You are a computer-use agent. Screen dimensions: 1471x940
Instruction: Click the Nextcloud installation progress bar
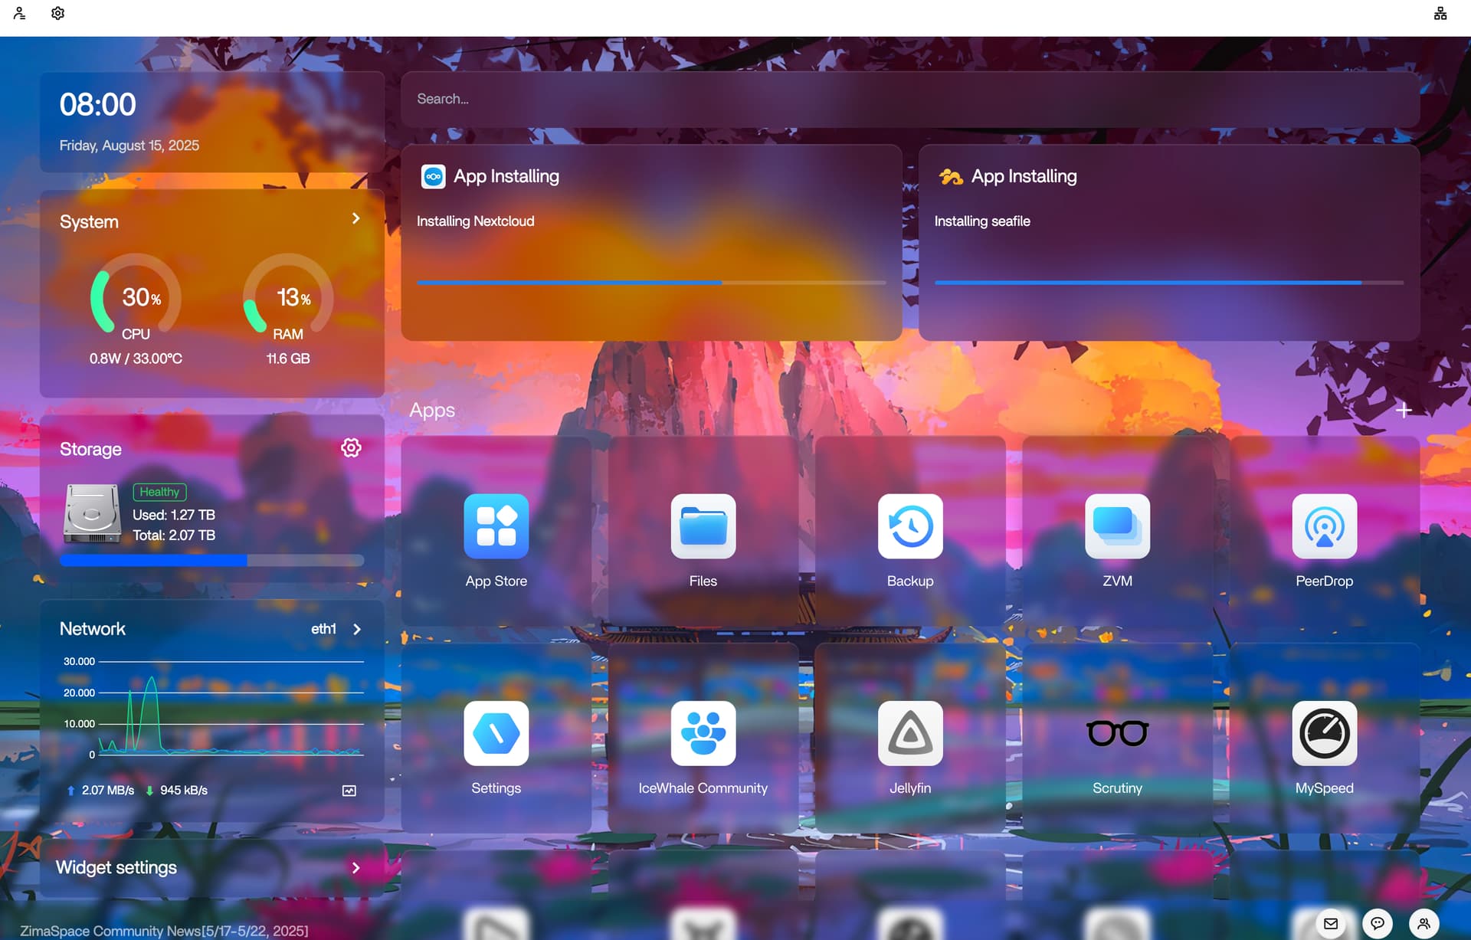coord(650,283)
